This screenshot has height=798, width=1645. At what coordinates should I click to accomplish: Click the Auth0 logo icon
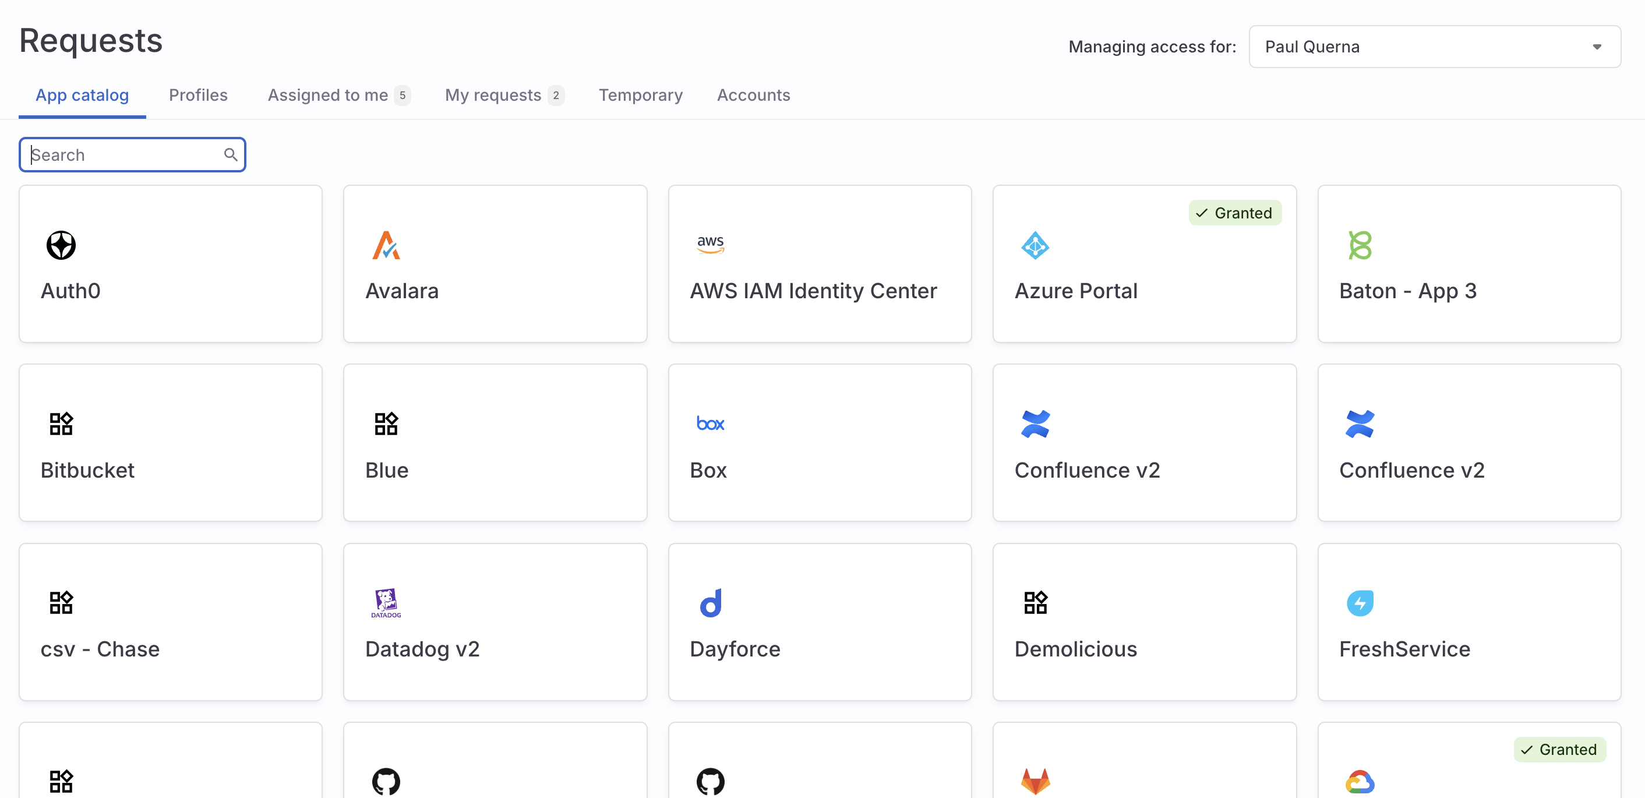tap(61, 245)
